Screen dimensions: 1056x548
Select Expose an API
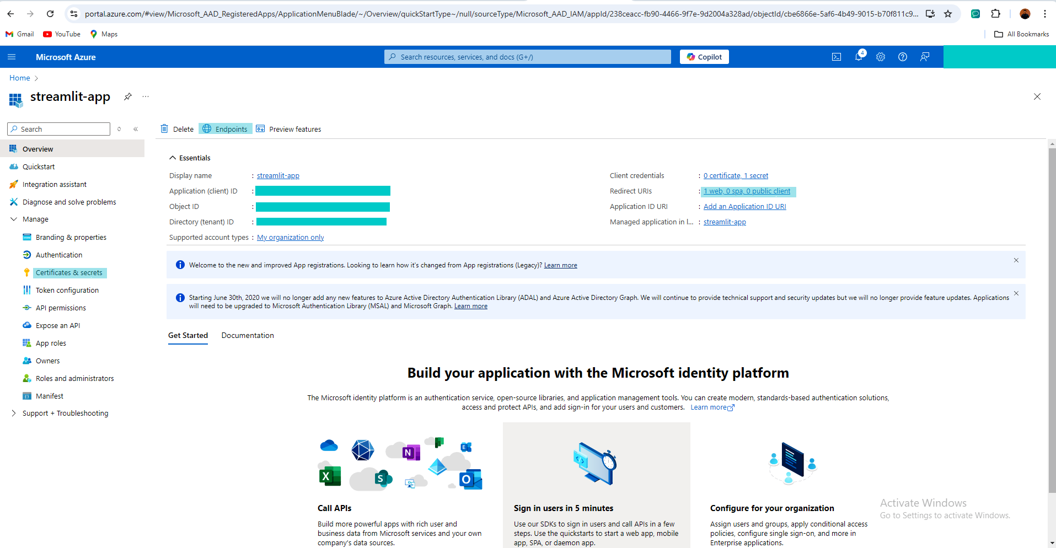tap(57, 325)
